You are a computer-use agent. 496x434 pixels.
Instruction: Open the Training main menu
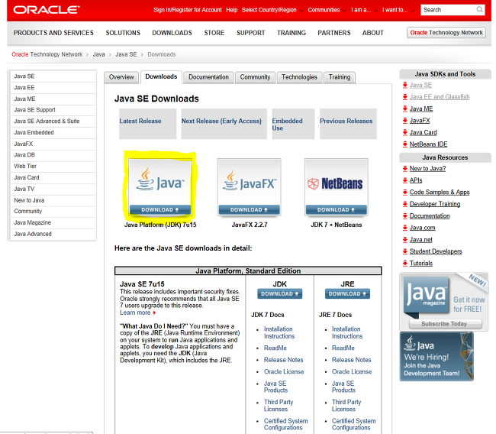point(291,33)
